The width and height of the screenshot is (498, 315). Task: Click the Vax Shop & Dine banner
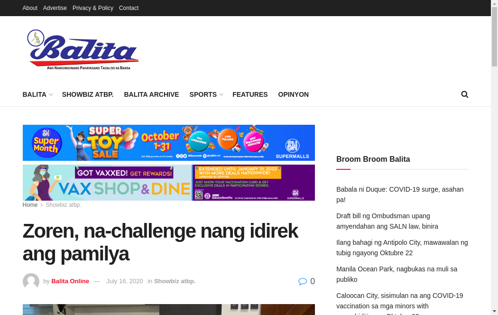(x=168, y=183)
